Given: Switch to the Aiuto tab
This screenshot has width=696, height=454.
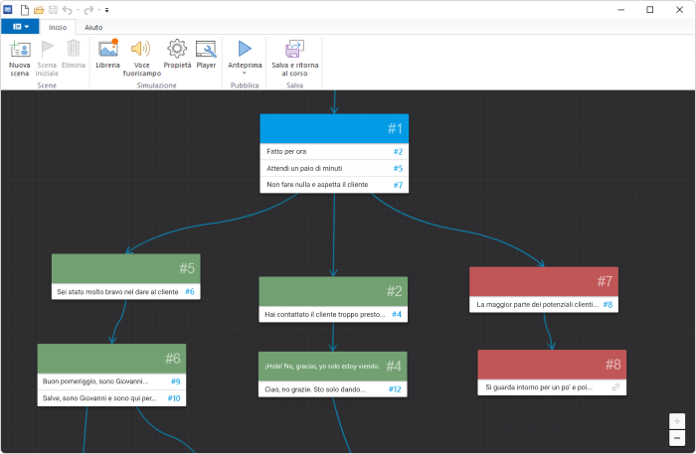Looking at the screenshot, I should click(x=93, y=27).
